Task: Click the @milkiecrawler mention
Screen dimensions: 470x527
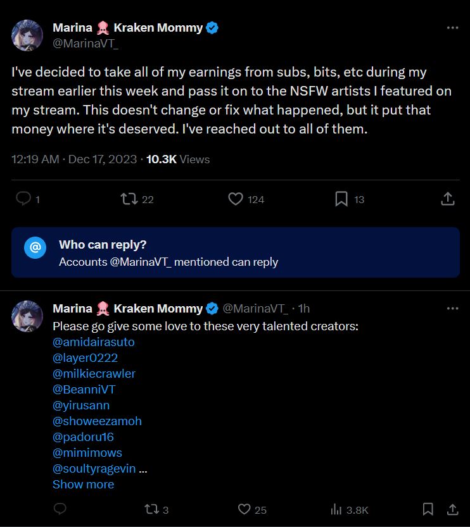Action: (94, 374)
